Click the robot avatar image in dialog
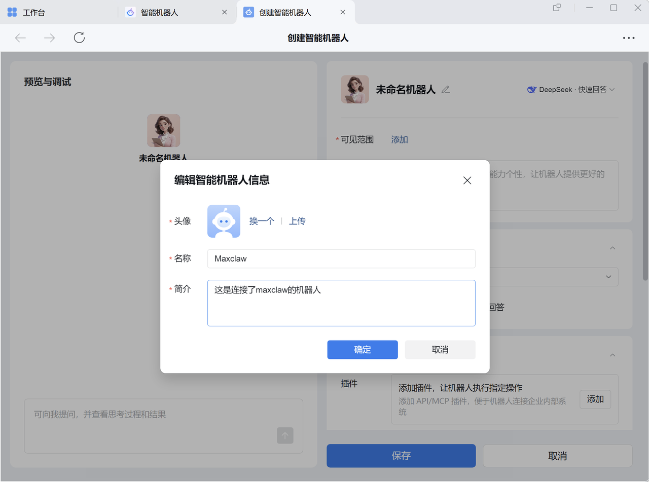Image resolution: width=649 pixels, height=482 pixels. (224, 221)
